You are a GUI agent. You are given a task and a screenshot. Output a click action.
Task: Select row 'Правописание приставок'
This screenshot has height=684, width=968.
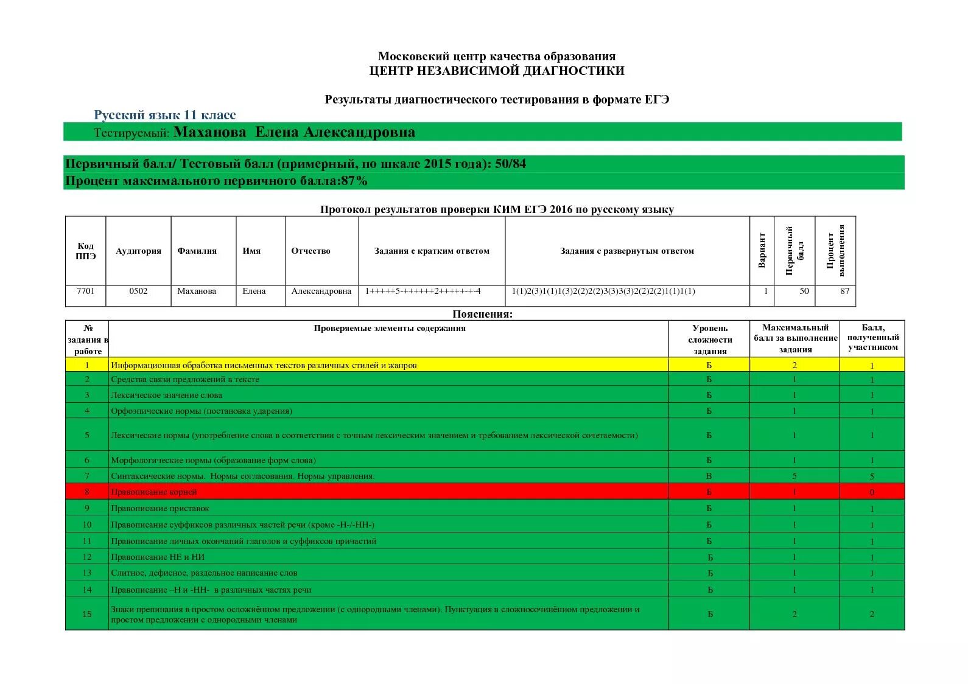[485, 508]
